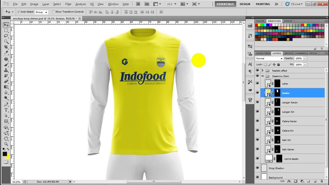Show more workspaces with double chevron

276,4
